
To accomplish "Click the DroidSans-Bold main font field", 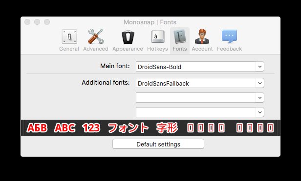I will click(196, 67).
